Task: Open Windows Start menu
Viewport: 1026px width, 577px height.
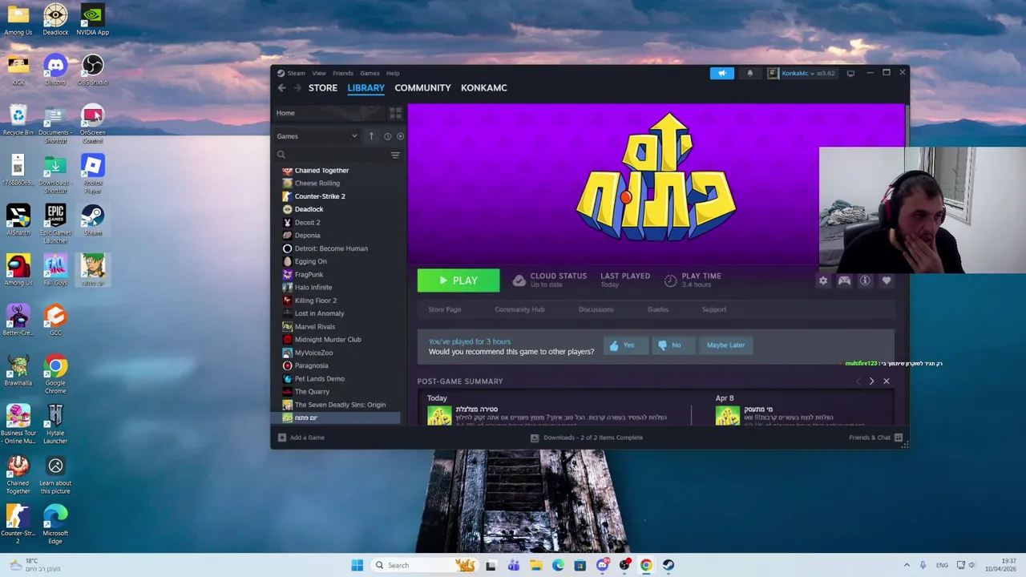Action: coord(357,565)
